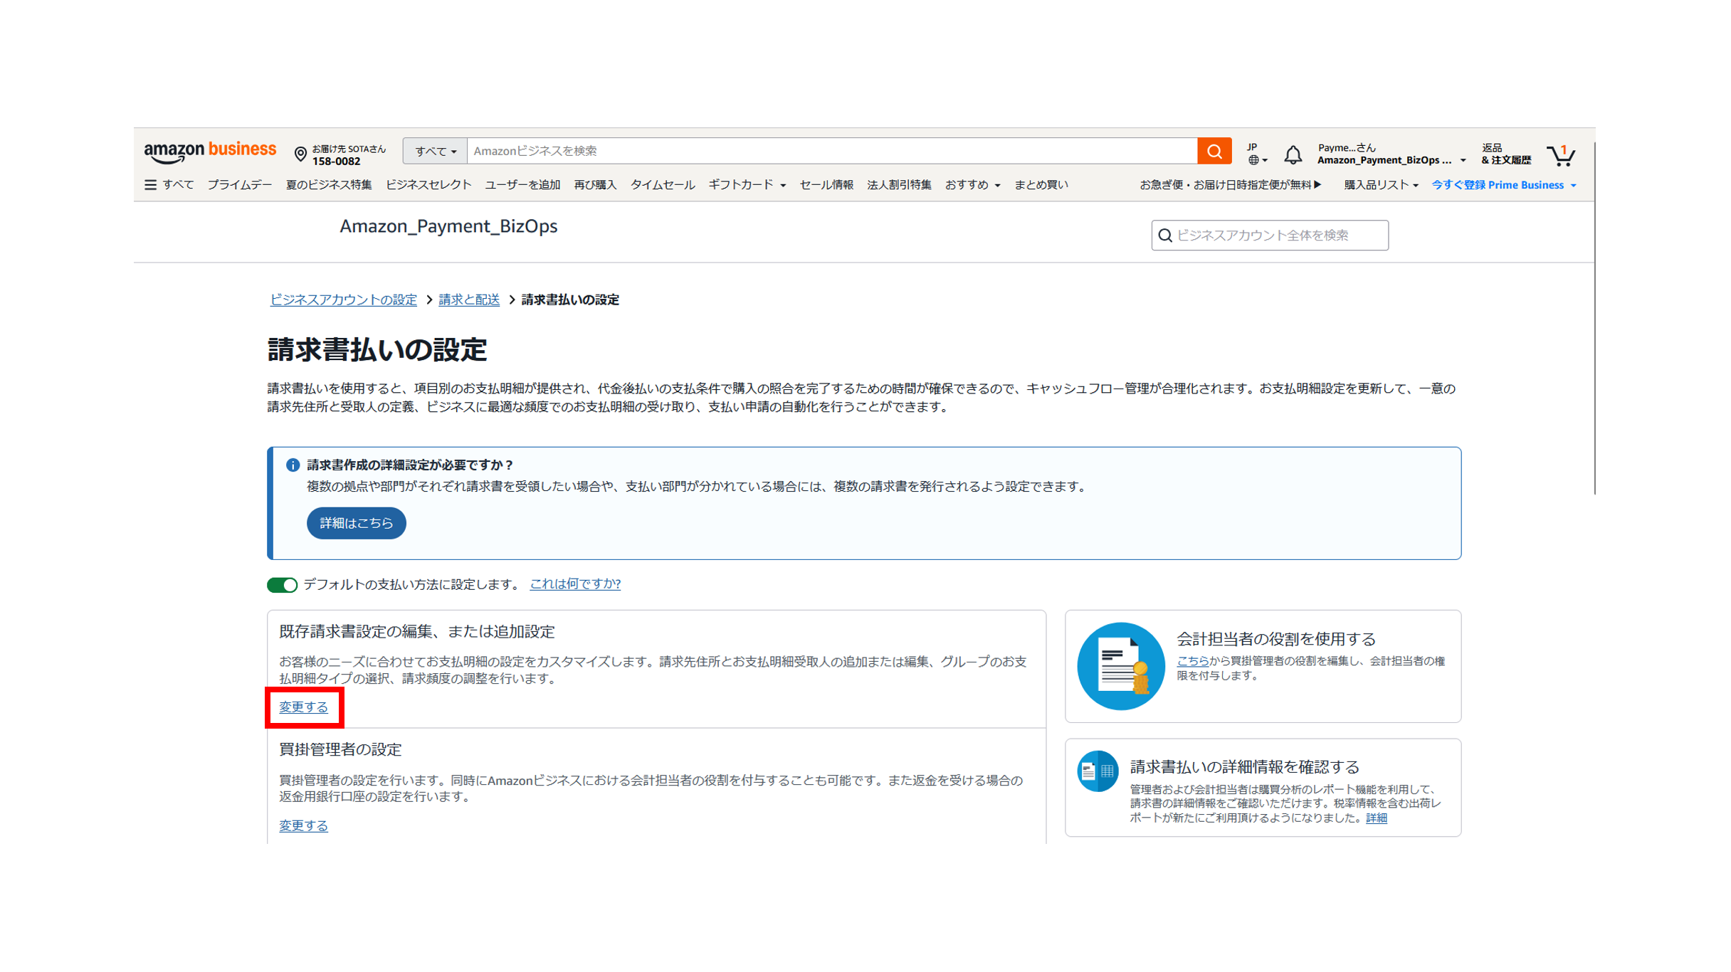
Task: Open ビジネスセレクト nav item
Action: point(428,185)
